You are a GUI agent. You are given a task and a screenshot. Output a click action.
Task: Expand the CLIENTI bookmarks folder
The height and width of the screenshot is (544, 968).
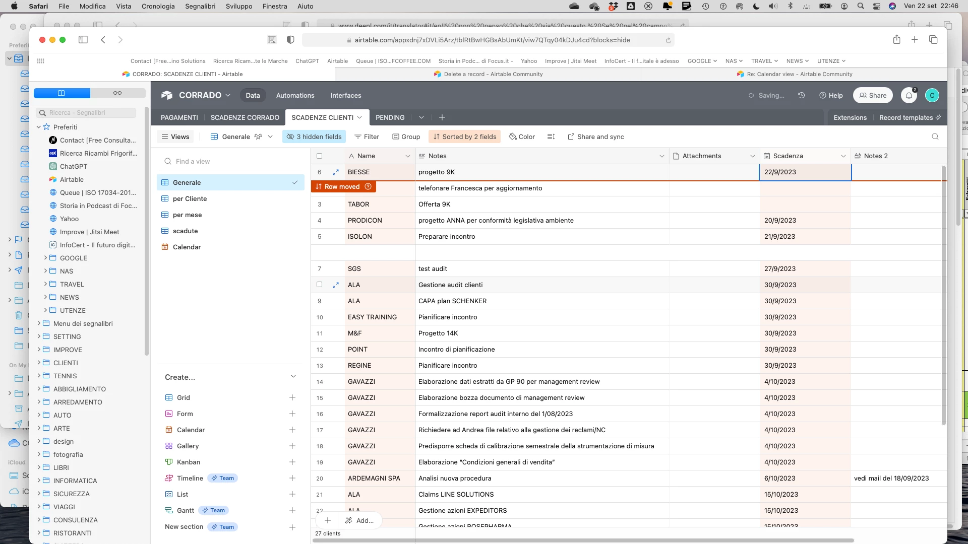point(39,363)
